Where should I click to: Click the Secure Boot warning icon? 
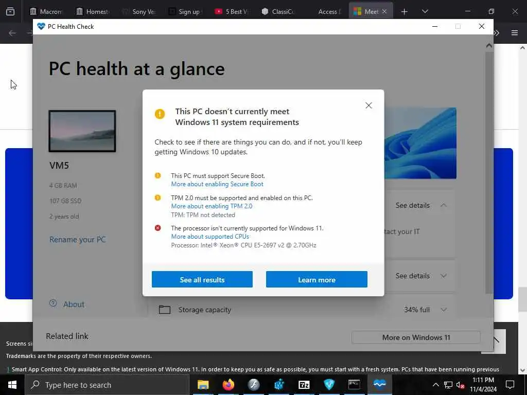(x=157, y=175)
